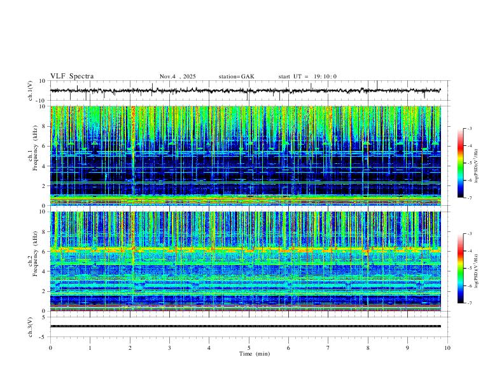Click time axis tick label "0"
The width and height of the screenshot is (504, 390).
(50, 348)
